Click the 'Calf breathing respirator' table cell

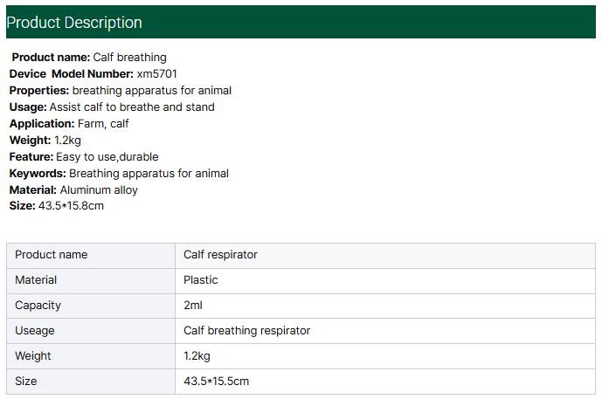click(x=246, y=331)
